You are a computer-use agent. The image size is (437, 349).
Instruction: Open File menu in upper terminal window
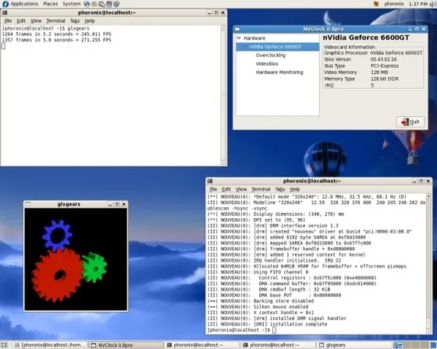click(8, 21)
